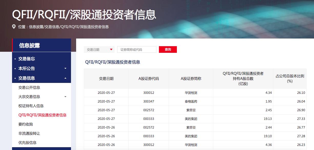Click the breadcrumb path text 信息披露/交易信息
This screenshot has height=150, width=314.
pos(44,27)
